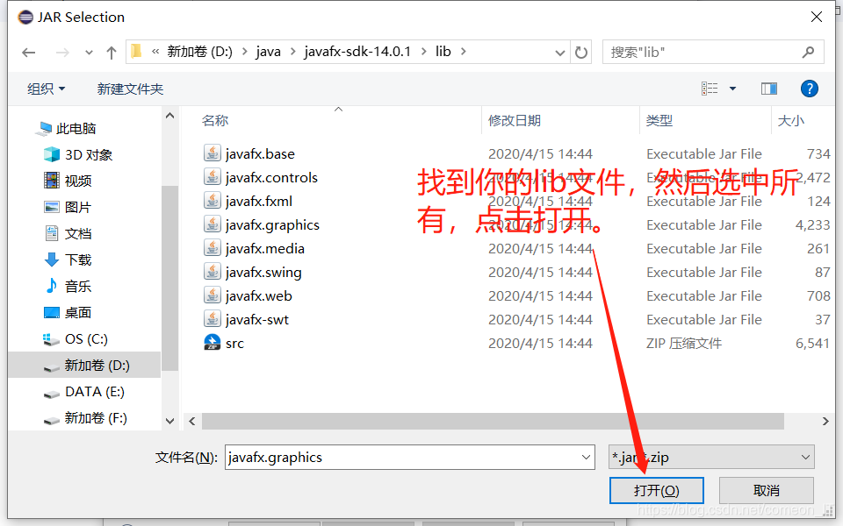
Task: Click 新建文件夹 button
Action: click(130, 89)
